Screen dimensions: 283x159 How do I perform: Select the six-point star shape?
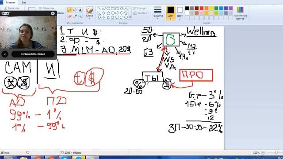[x=113, y=18]
